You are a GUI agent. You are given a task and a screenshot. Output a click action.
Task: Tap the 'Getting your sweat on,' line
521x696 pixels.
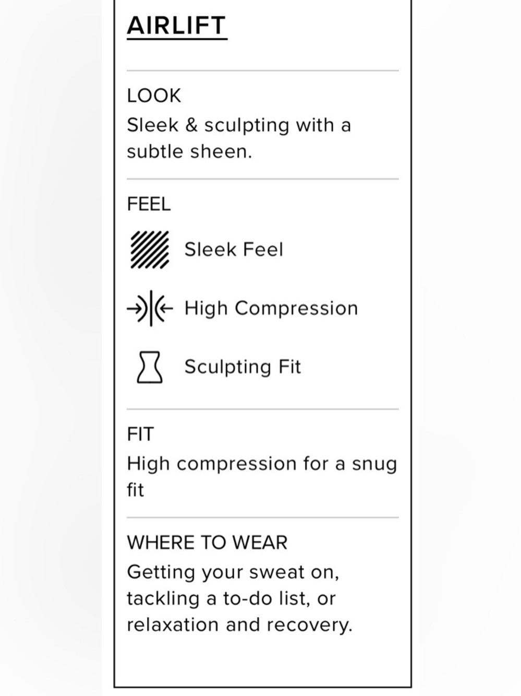233,572
